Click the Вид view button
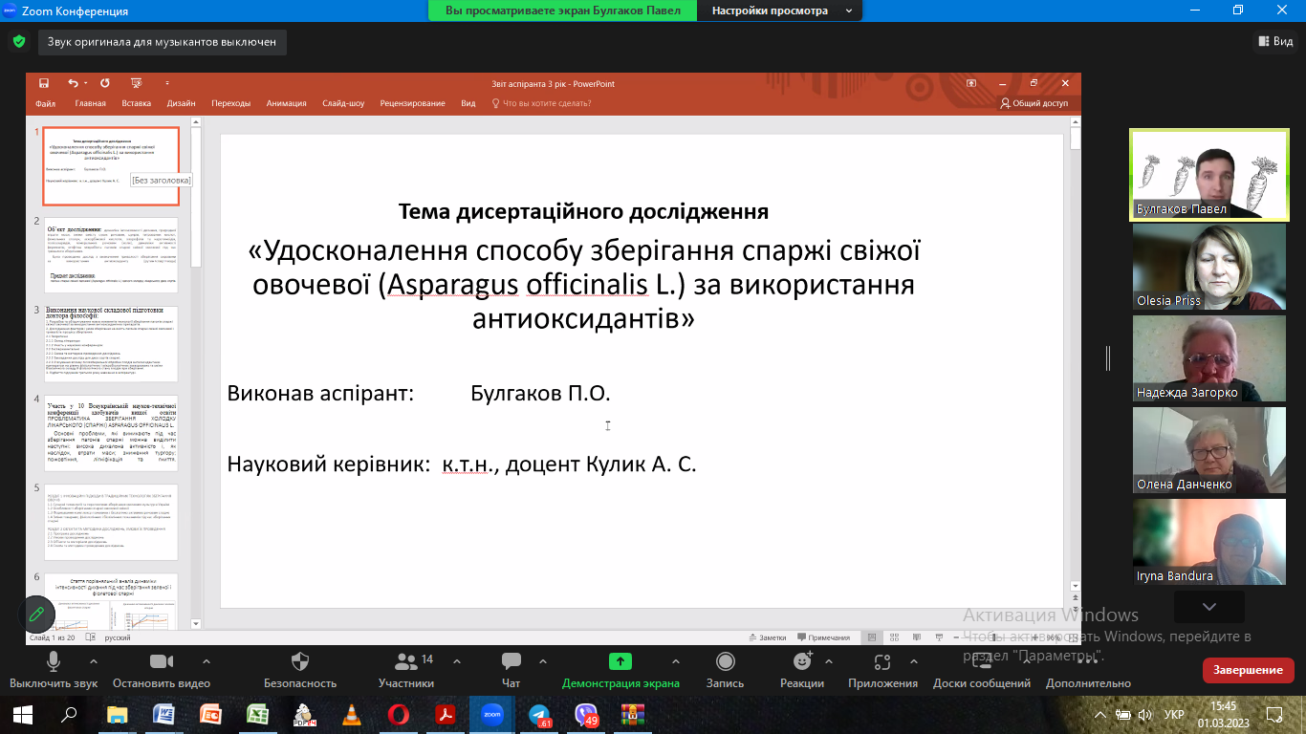 (1275, 42)
